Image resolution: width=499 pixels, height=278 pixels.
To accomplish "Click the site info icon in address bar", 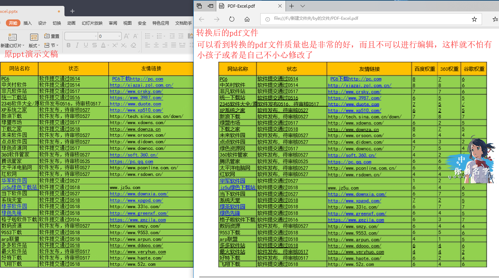I will (x=268, y=19).
